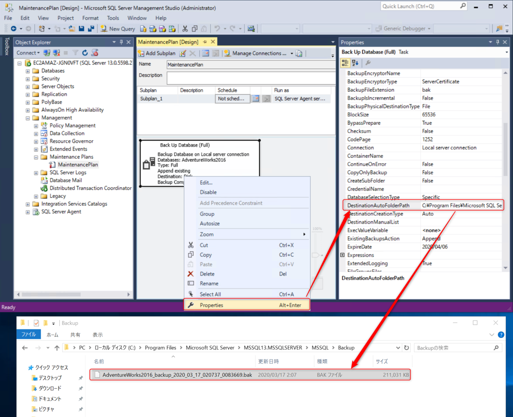
Task: Click the Categorized view icon in Properties panel
Action: click(345, 63)
